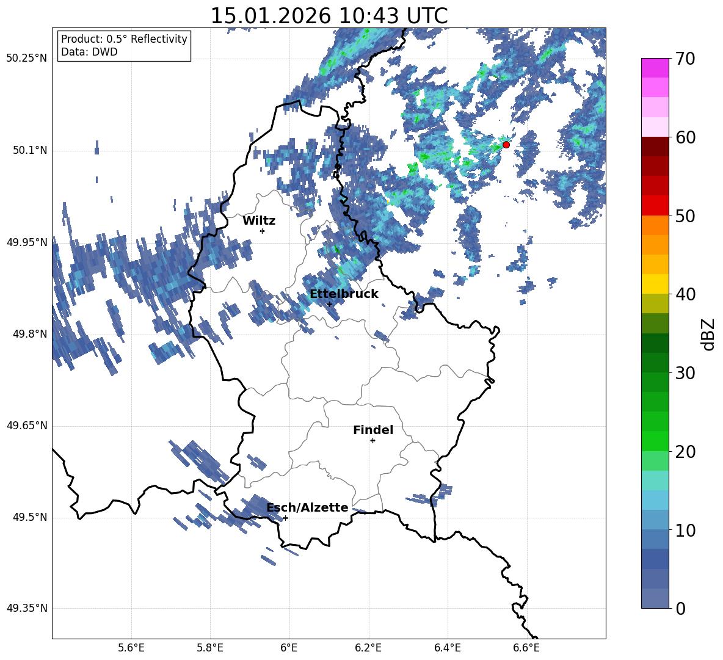
Task: Click the colorbar tick label 50
Action: [685, 216]
